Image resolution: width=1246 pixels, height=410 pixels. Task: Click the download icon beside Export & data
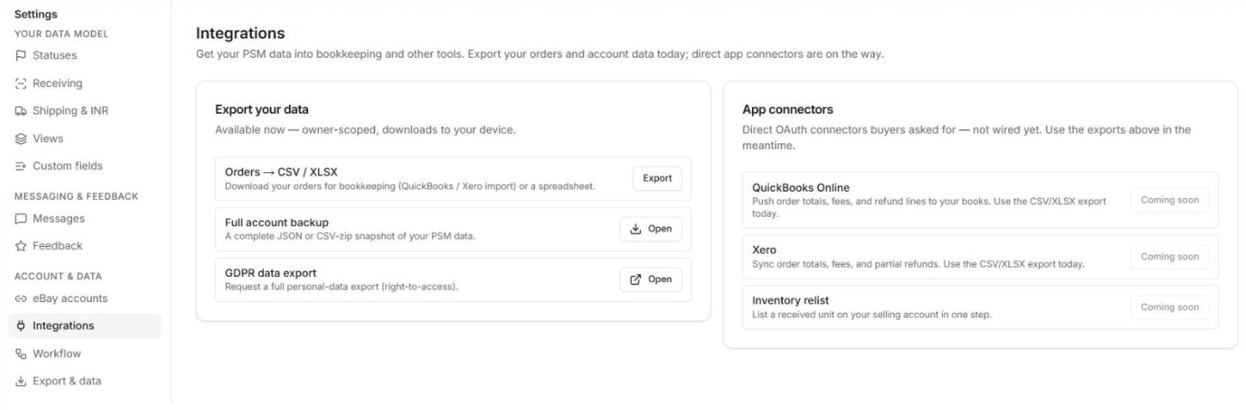(x=21, y=382)
